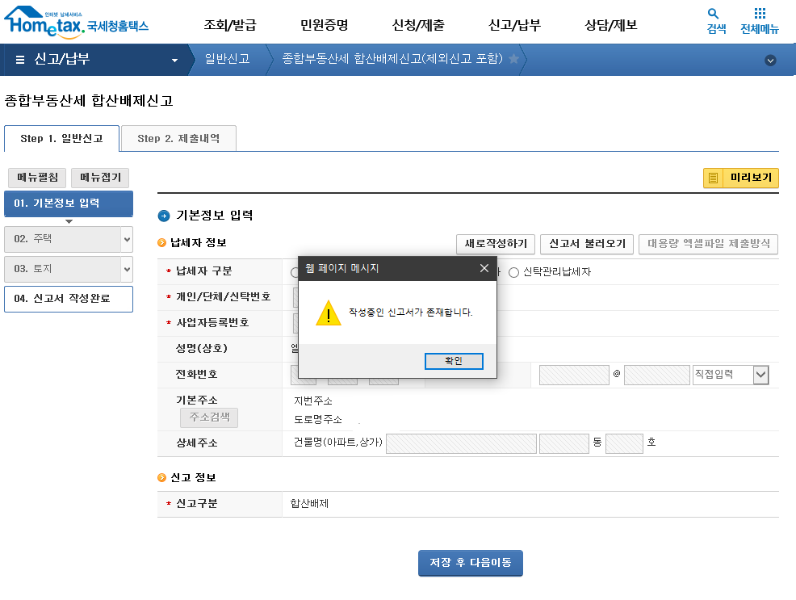Open the 신고/납부 top menu
The width and height of the screenshot is (796, 600).
(514, 25)
